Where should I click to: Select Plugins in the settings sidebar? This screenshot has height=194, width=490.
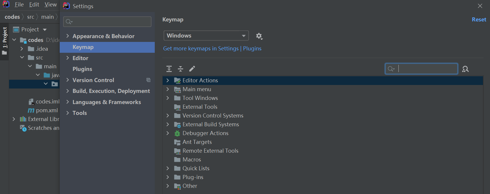click(82, 69)
